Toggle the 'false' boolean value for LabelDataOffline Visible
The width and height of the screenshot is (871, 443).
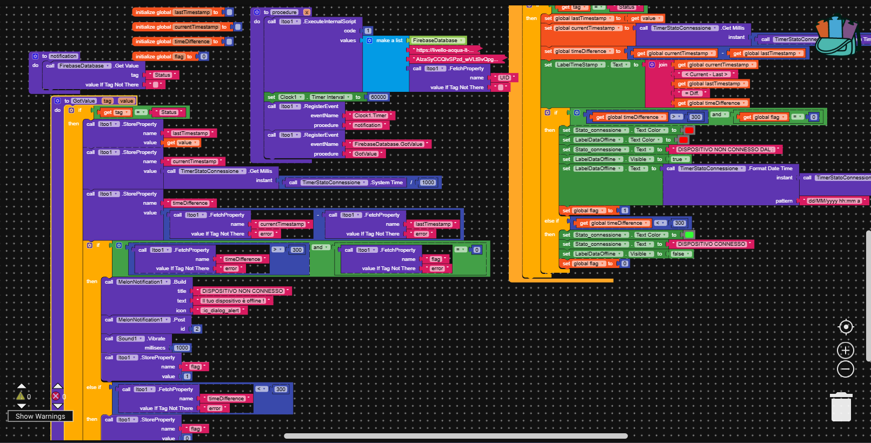point(680,254)
